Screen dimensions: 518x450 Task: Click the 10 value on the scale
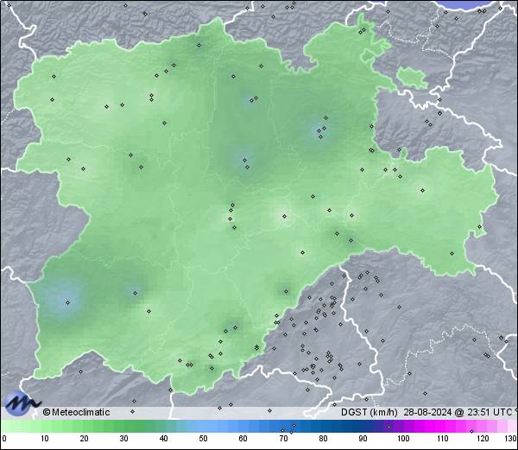[x=45, y=439]
